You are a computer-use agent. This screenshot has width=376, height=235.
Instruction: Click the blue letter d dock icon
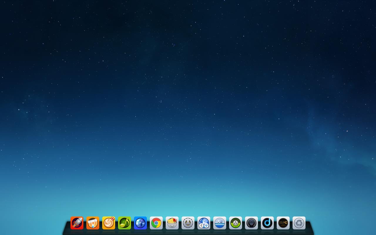[x=267, y=223]
